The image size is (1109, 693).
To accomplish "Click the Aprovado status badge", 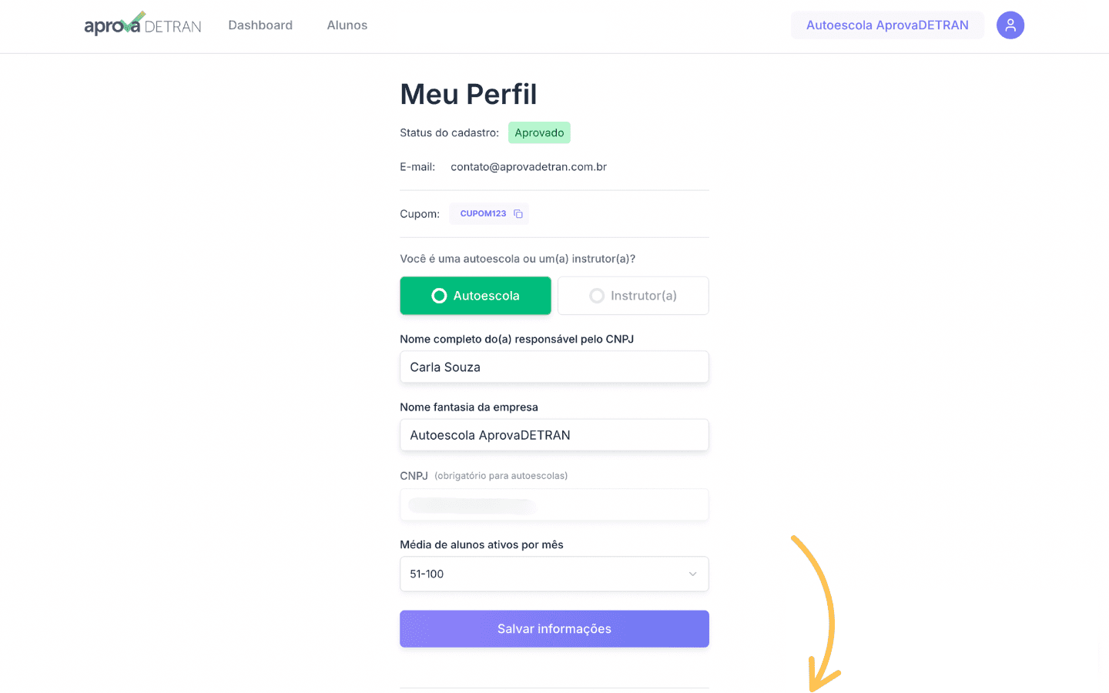I will coord(539,132).
